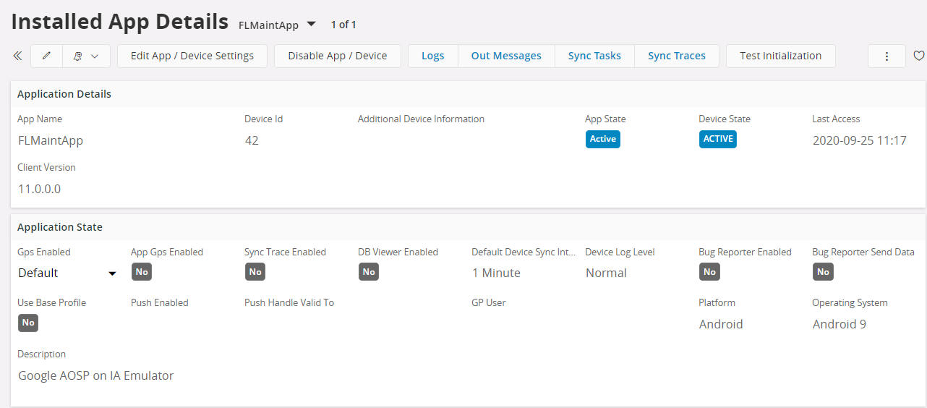Toggle DB Viewer Enabled value
This screenshot has height=408, width=927.
click(368, 272)
